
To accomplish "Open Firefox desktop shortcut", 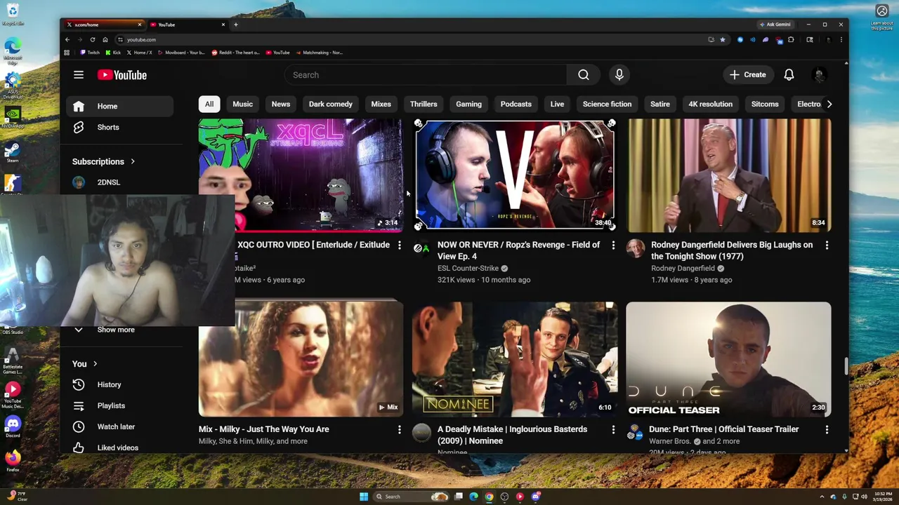I will 13,460.
